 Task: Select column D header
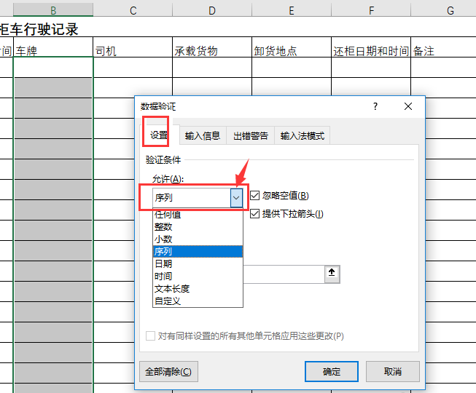click(x=212, y=11)
